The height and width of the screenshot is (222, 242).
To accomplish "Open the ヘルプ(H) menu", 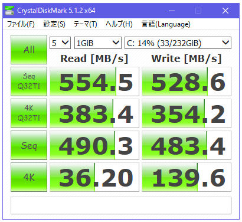I will tap(119, 24).
